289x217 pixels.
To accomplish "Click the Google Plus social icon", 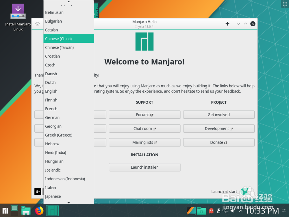I will (38, 192).
